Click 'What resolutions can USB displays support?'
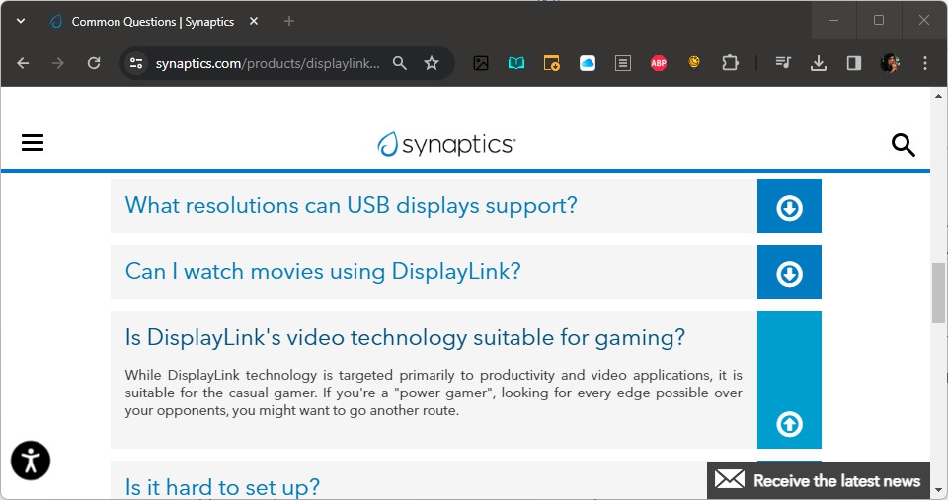 point(351,205)
